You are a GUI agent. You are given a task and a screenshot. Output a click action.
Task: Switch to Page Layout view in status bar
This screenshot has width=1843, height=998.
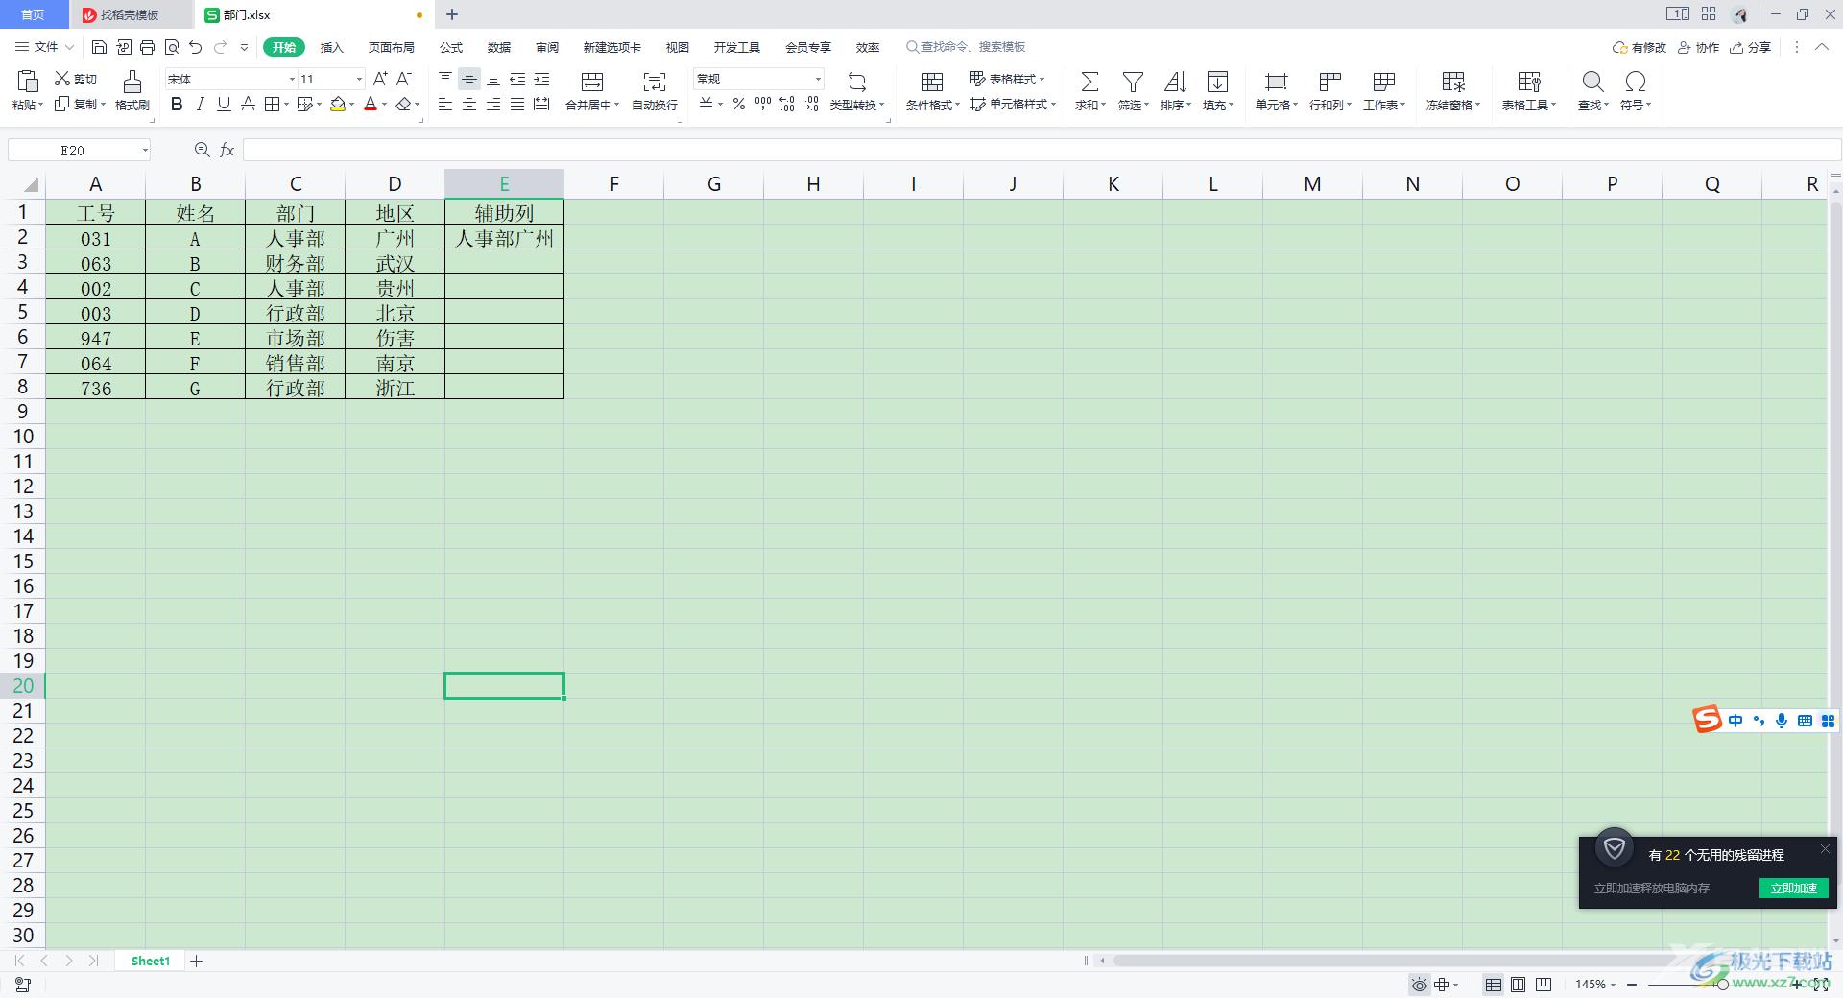1519,985
